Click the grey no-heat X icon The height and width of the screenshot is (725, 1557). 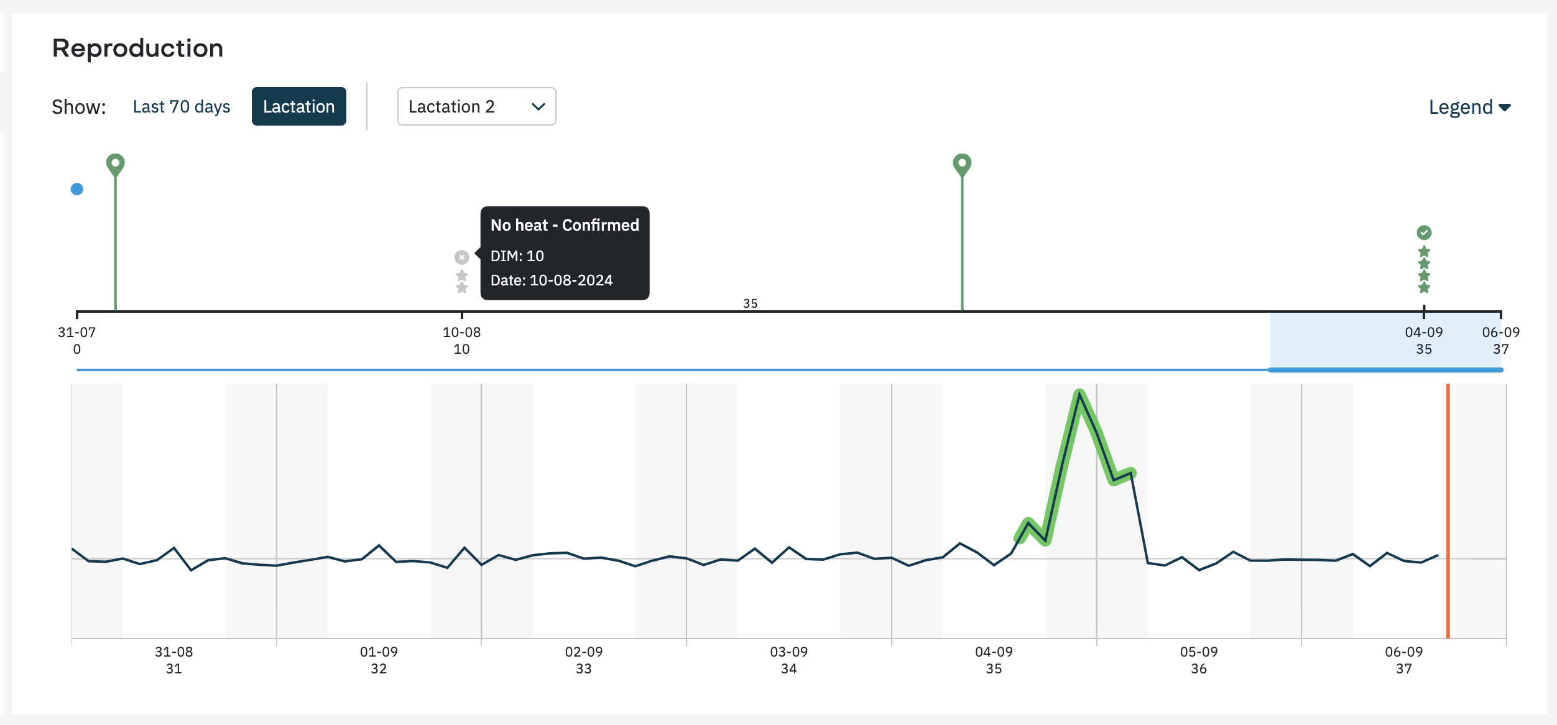click(x=461, y=257)
